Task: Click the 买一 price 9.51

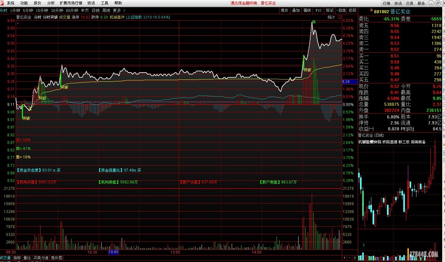Action: pyautogui.click(x=395, y=56)
